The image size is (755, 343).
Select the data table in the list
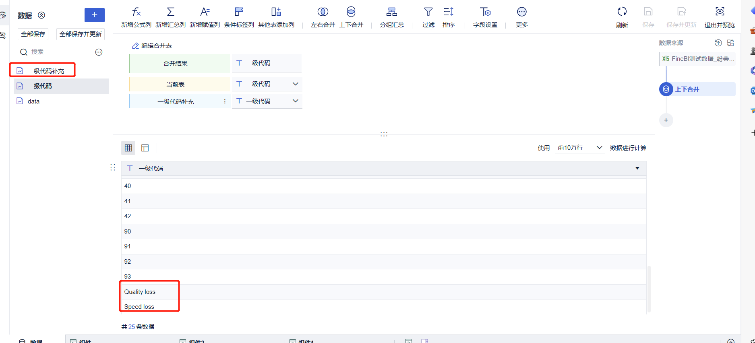[61, 101]
